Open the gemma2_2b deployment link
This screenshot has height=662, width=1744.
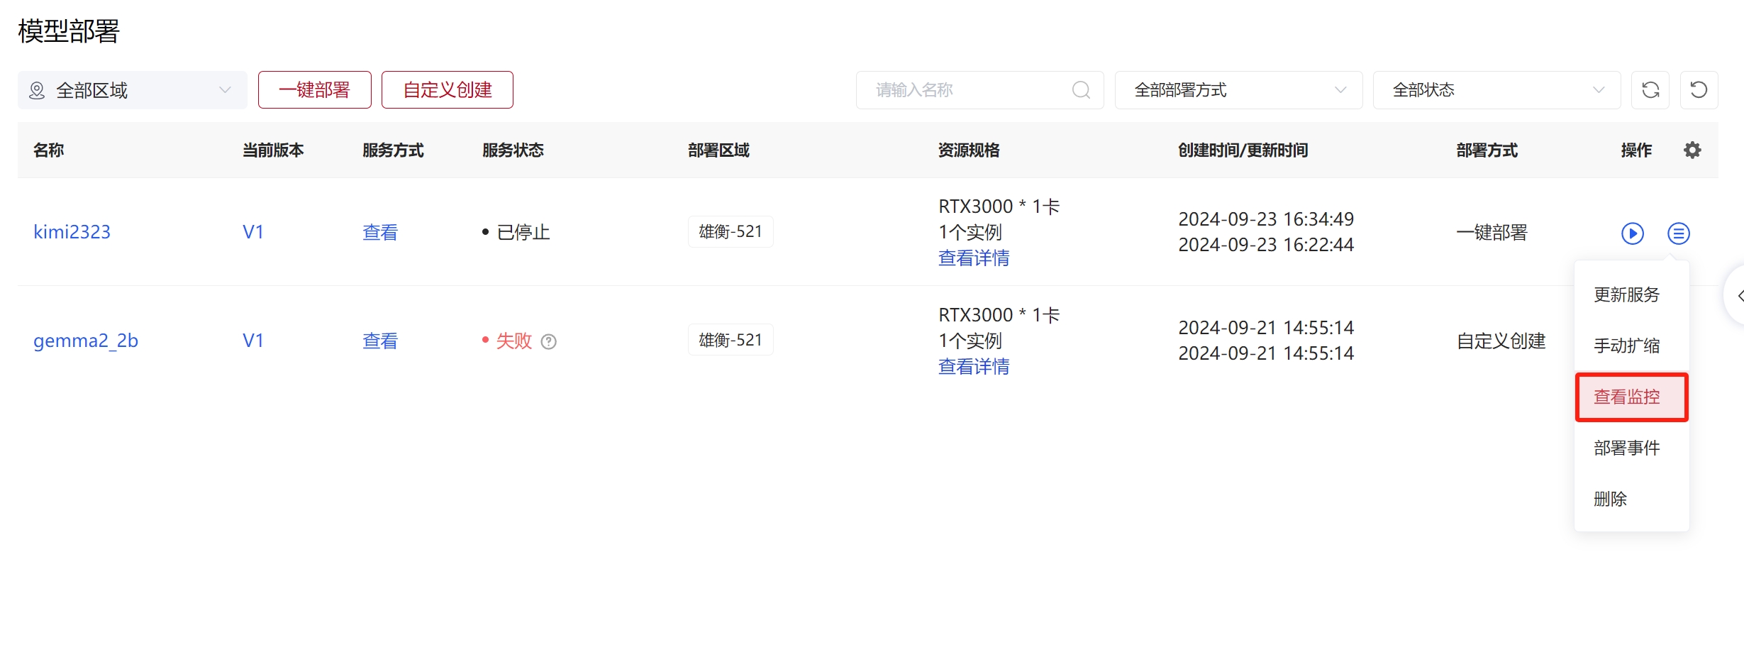pos(86,341)
